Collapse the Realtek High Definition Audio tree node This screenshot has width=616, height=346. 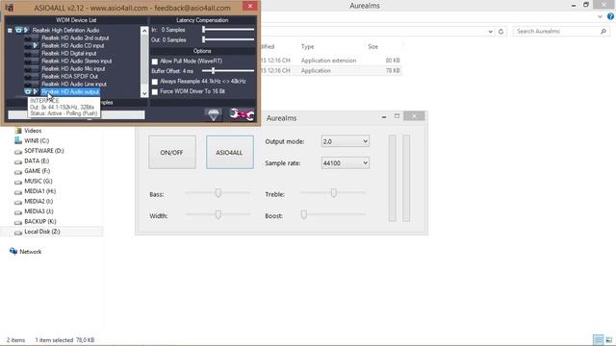point(10,30)
